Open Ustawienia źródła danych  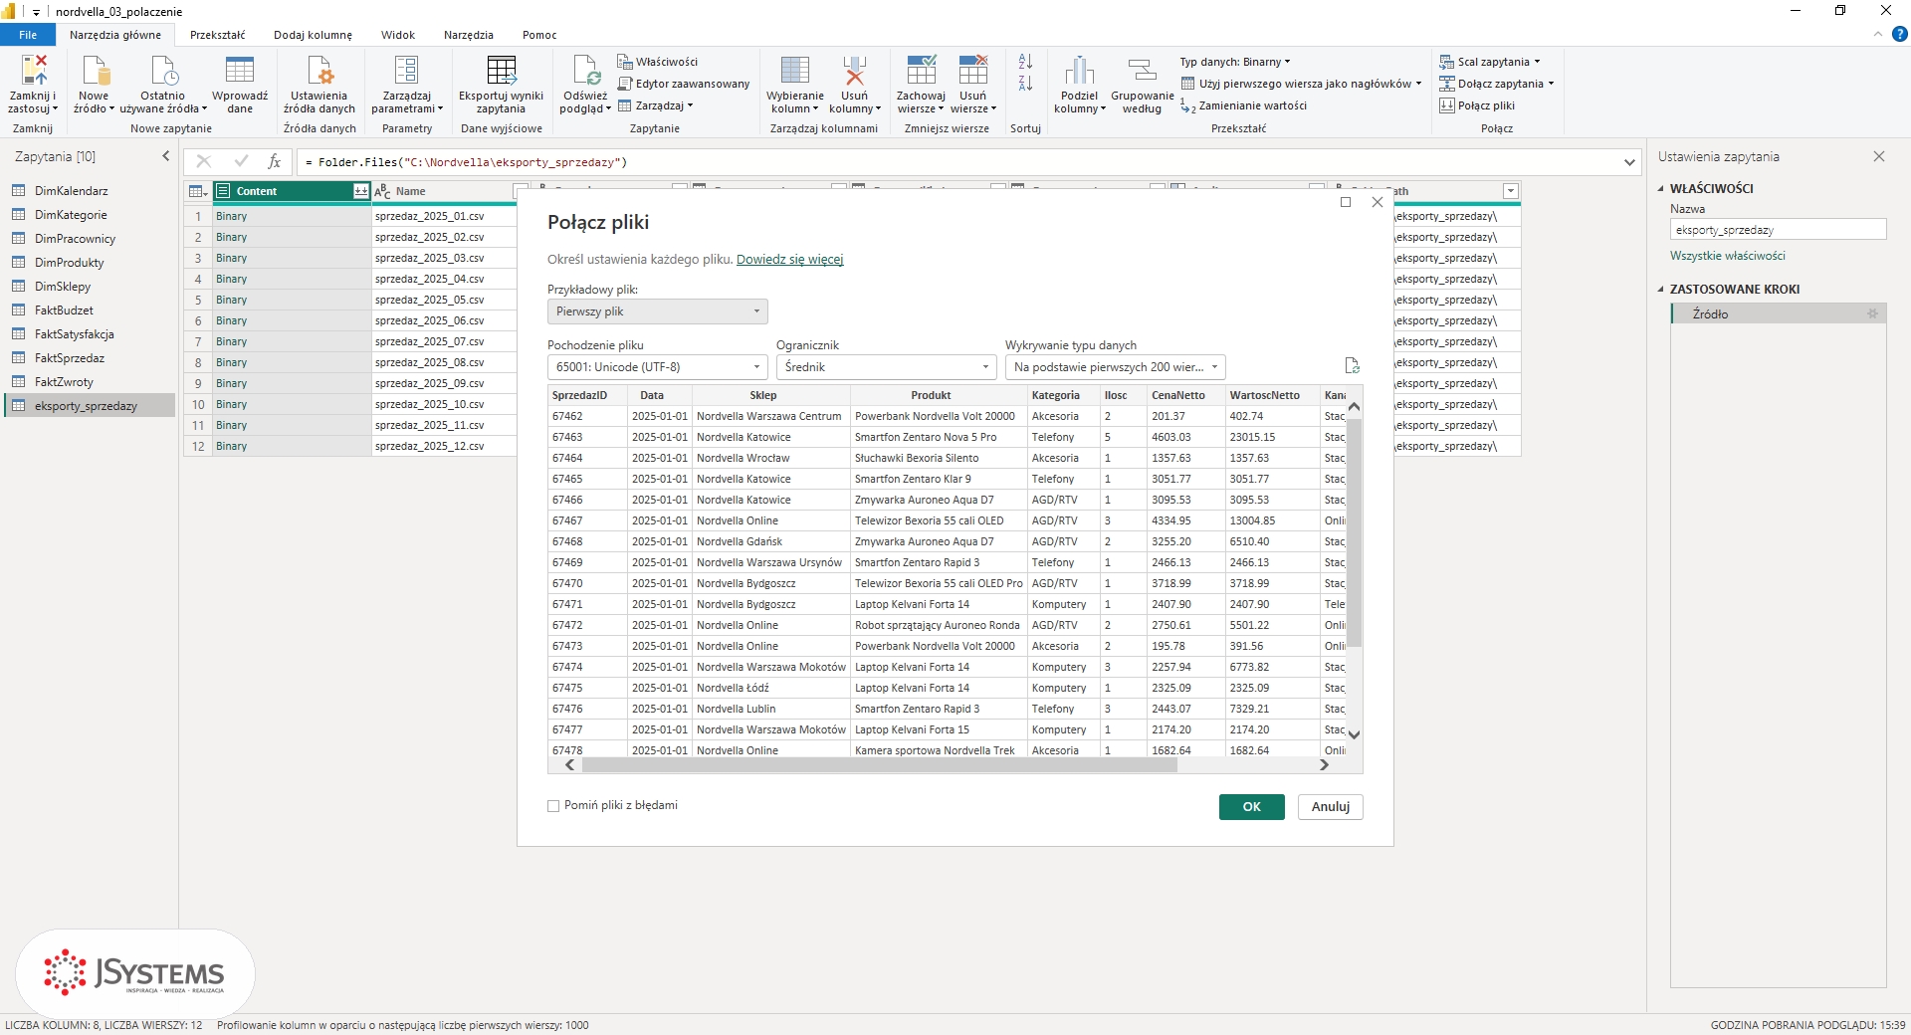(x=319, y=85)
